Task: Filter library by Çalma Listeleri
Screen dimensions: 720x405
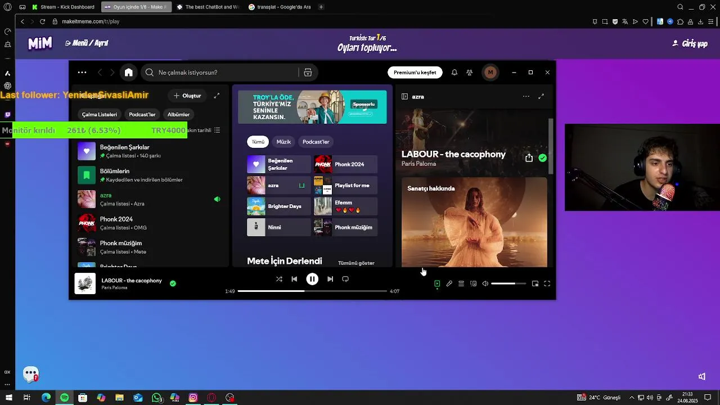Action: [100, 114]
